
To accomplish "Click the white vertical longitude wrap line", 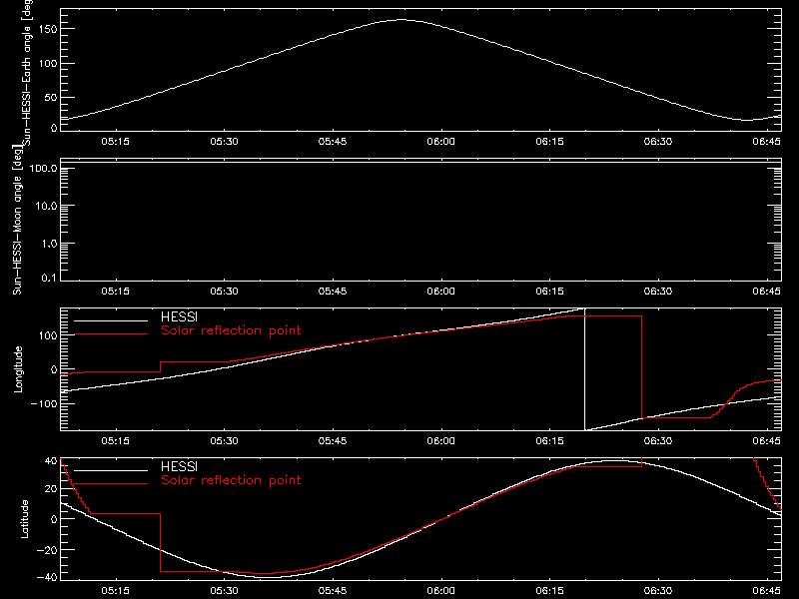I will (x=584, y=369).
